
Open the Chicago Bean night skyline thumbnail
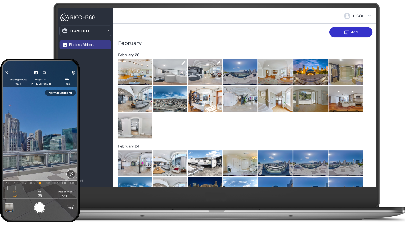pos(310,72)
